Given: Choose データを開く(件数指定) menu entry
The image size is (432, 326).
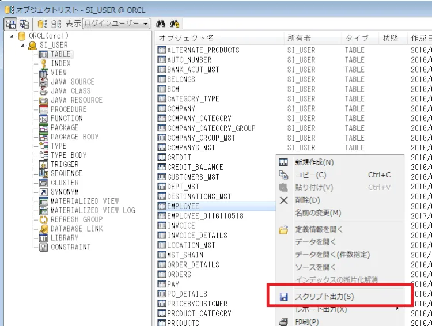Looking at the screenshot, I should 340,255.
